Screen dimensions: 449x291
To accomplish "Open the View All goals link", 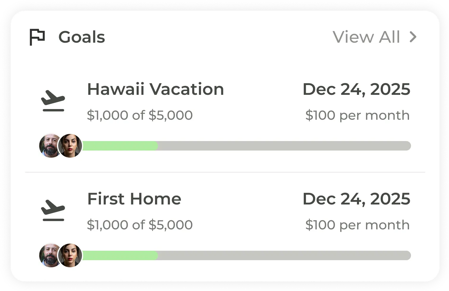I will [x=366, y=37].
